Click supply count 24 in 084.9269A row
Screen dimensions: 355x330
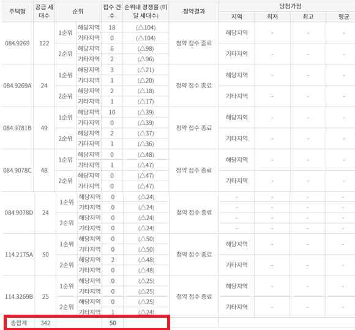point(44,86)
